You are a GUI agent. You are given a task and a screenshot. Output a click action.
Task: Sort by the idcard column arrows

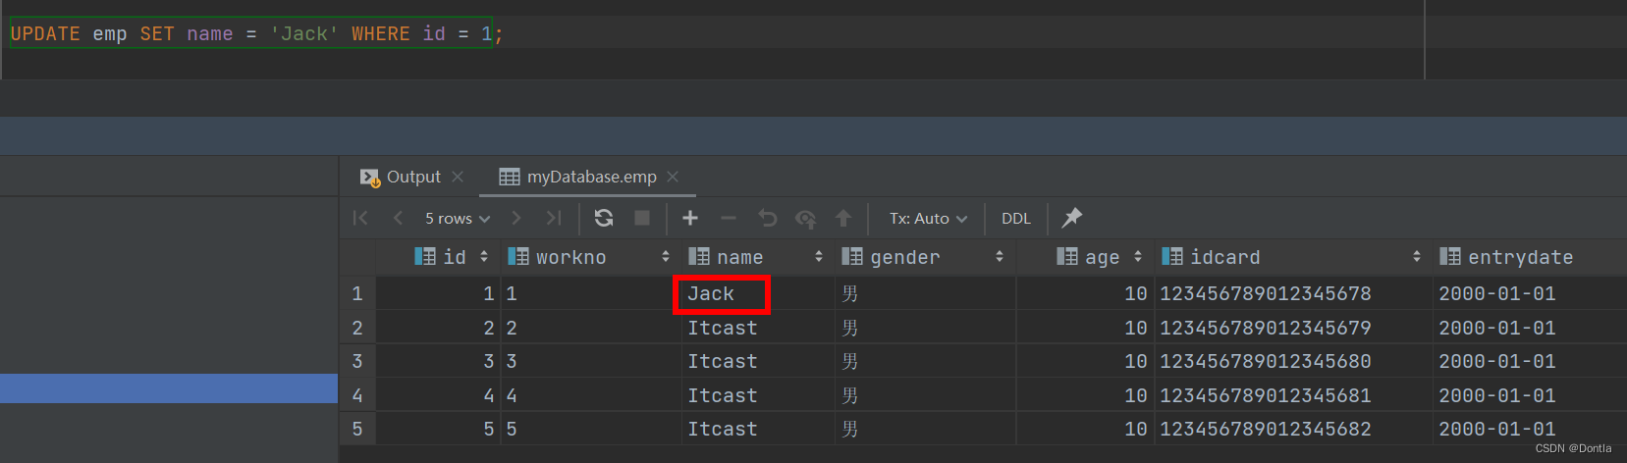1417,257
